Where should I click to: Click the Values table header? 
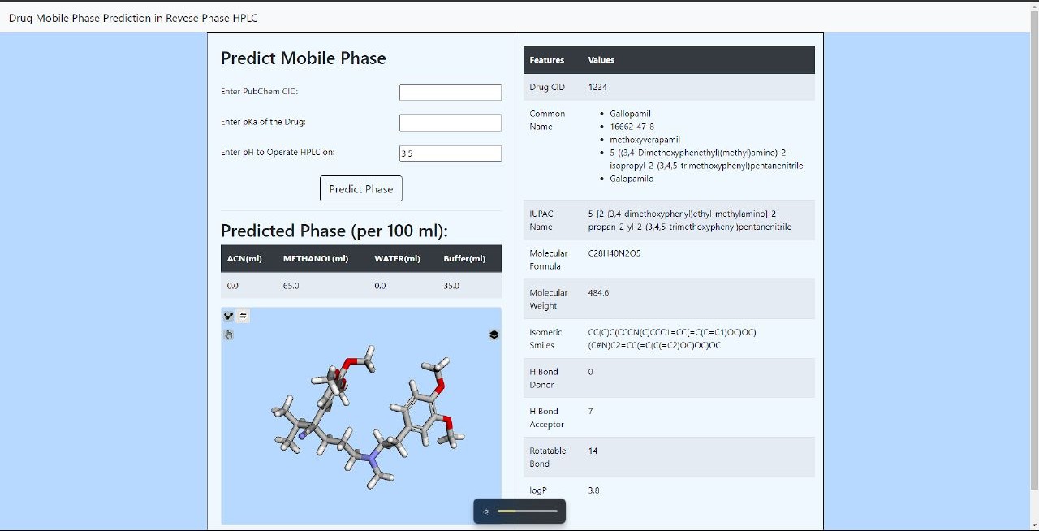click(601, 60)
